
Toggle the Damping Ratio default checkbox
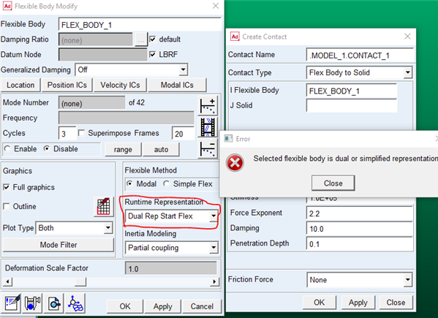click(x=153, y=39)
